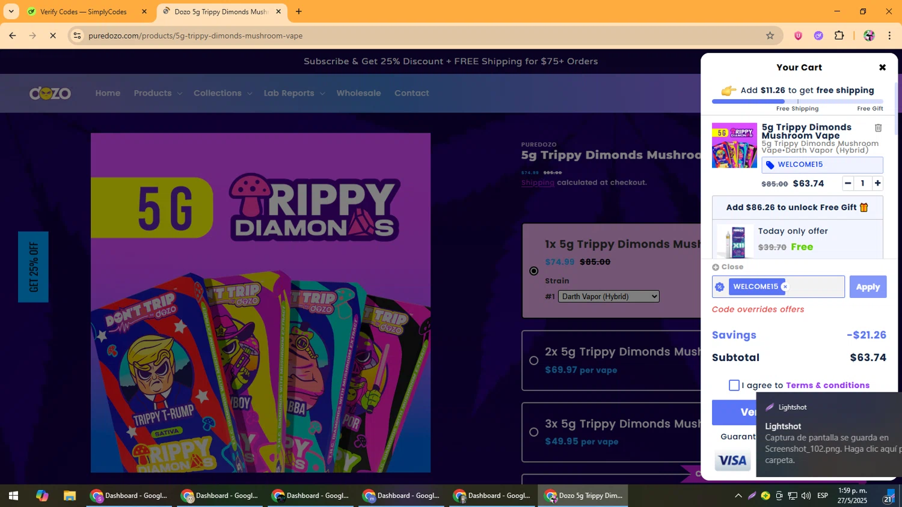Remove 5g Trippy Dimonds item with trash icon
Viewport: 902px width, 507px height.
878,128
